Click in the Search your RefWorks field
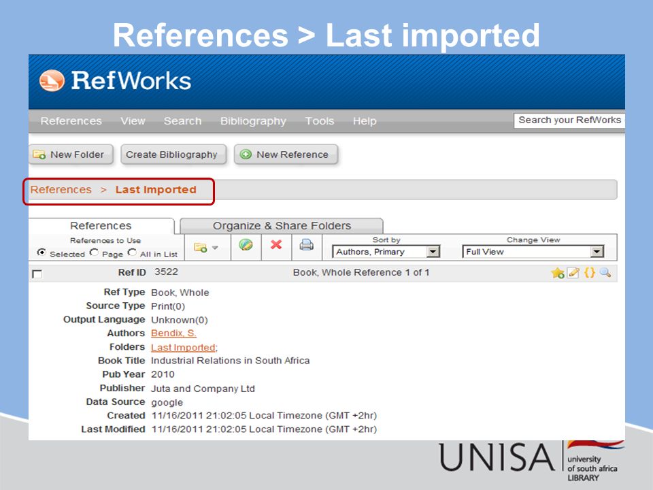Image resolution: width=653 pixels, height=490 pixels. 569,120
